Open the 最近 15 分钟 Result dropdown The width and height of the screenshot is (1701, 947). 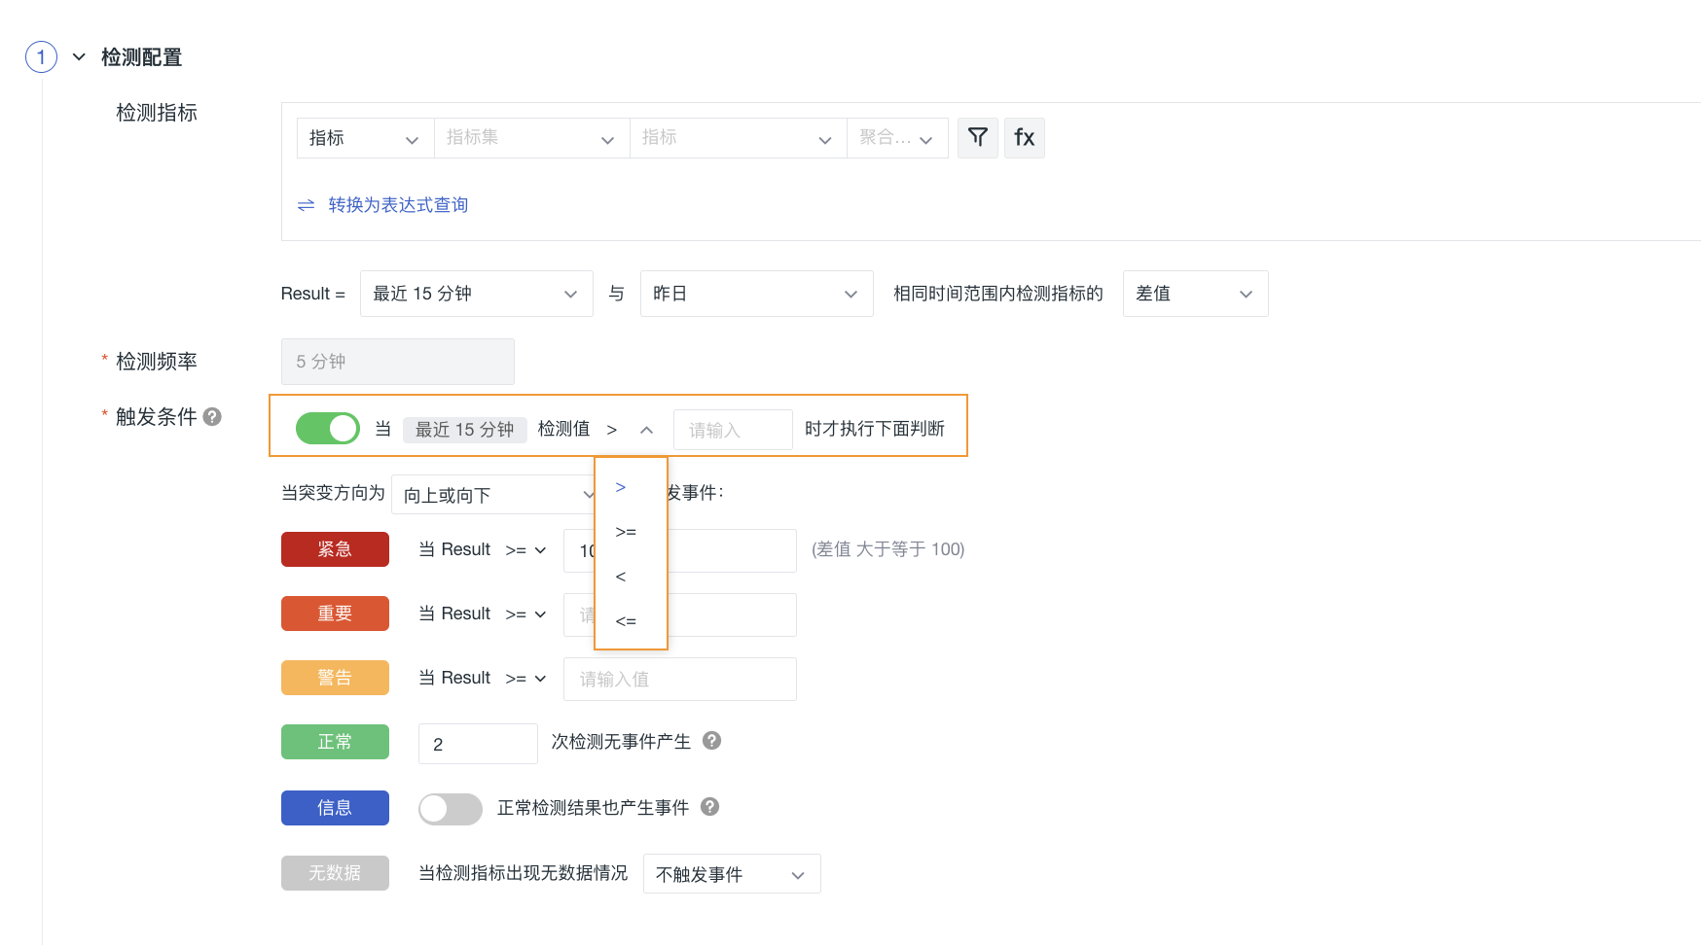point(476,294)
